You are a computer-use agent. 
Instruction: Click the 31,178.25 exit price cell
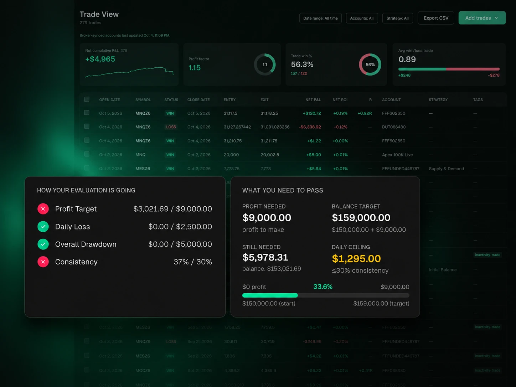[x=269, y=113]
